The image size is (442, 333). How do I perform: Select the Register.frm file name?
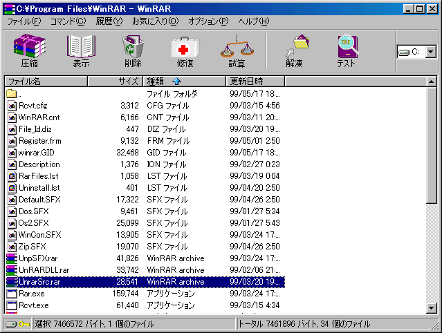click(x=40, y=141)
